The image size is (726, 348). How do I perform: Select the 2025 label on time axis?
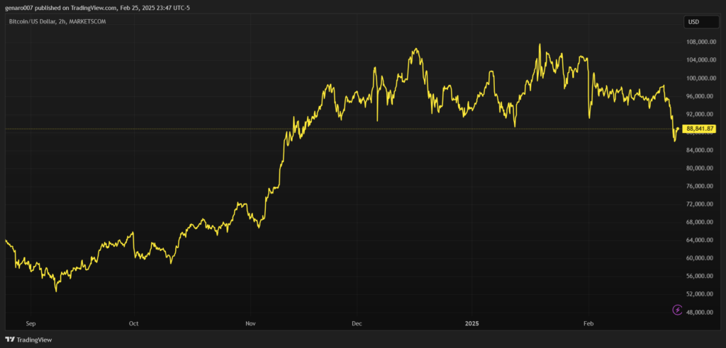point(473,323)
